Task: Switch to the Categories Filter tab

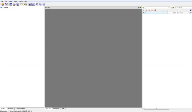Action: tap(20, 109)
